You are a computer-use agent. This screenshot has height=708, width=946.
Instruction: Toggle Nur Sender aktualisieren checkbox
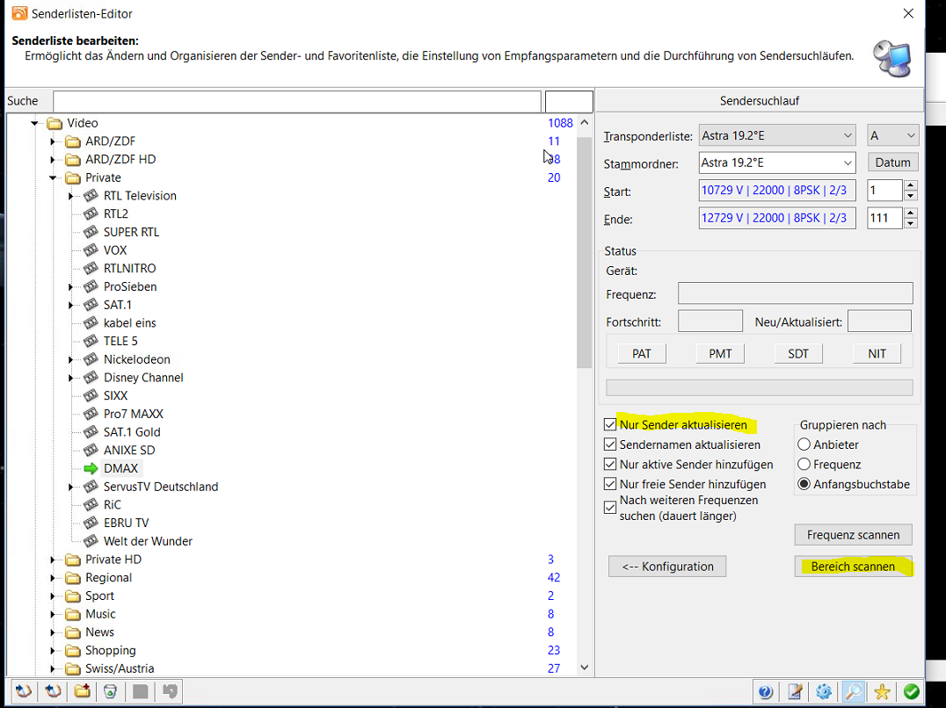[x=610, y=425]
